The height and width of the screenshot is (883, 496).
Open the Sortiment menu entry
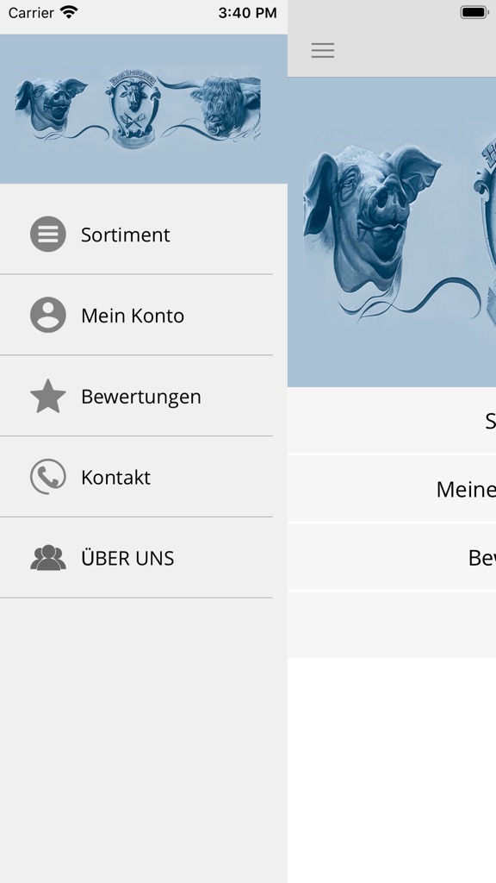pyautogui.click(x=136, y=235)
